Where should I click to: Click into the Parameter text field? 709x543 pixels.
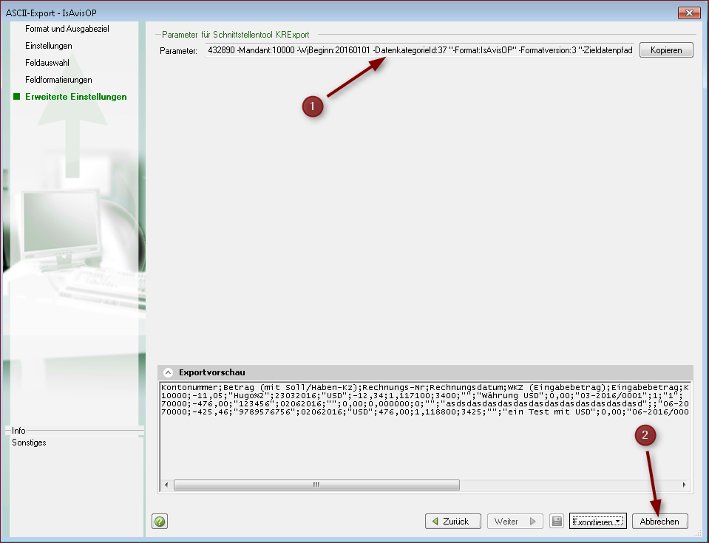(x=419, y=50)
